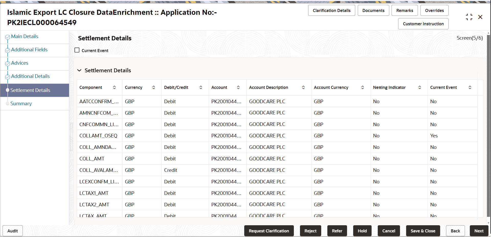Jump to the Summary step

pyautogui.click(x=21, y=103)
